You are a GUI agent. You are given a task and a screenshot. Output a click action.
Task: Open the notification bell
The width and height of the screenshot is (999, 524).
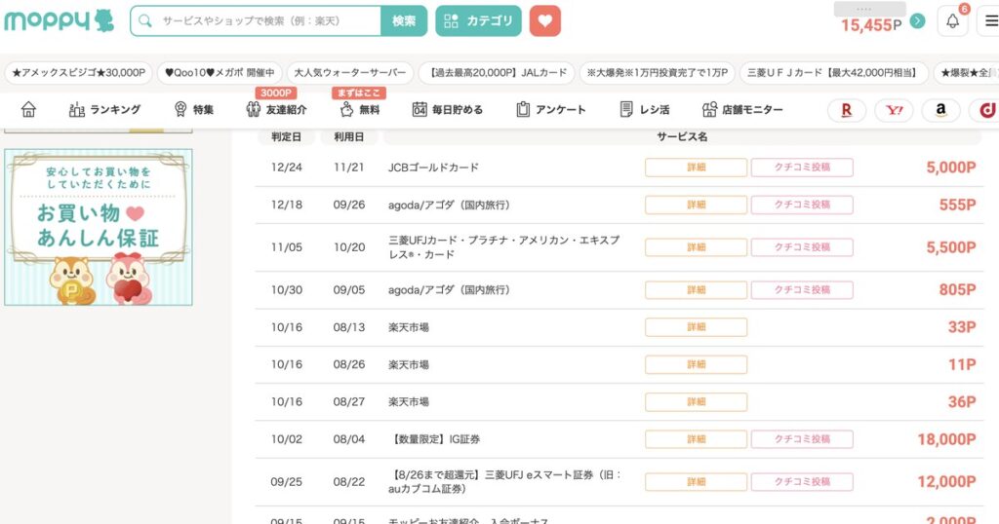tap(952, 21)
